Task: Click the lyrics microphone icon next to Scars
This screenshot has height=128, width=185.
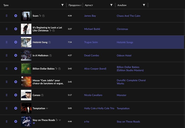Action: point(40,16)
